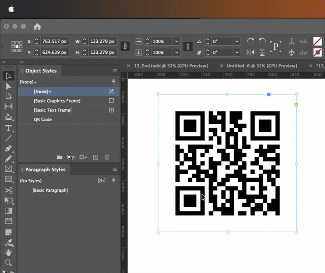Select the [Basic Graphics Frame] style
325x273 pixels.
[x=69, y=101]
